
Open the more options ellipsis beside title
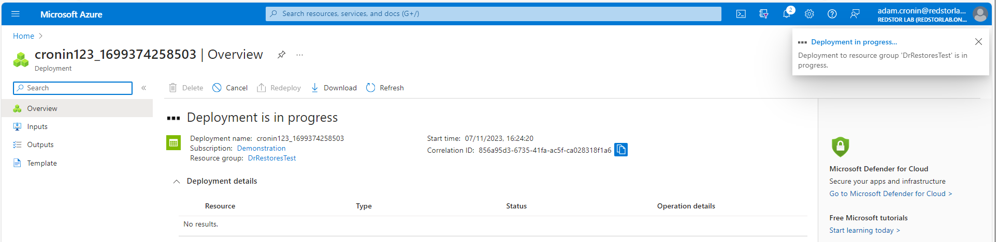click(299, 55)
